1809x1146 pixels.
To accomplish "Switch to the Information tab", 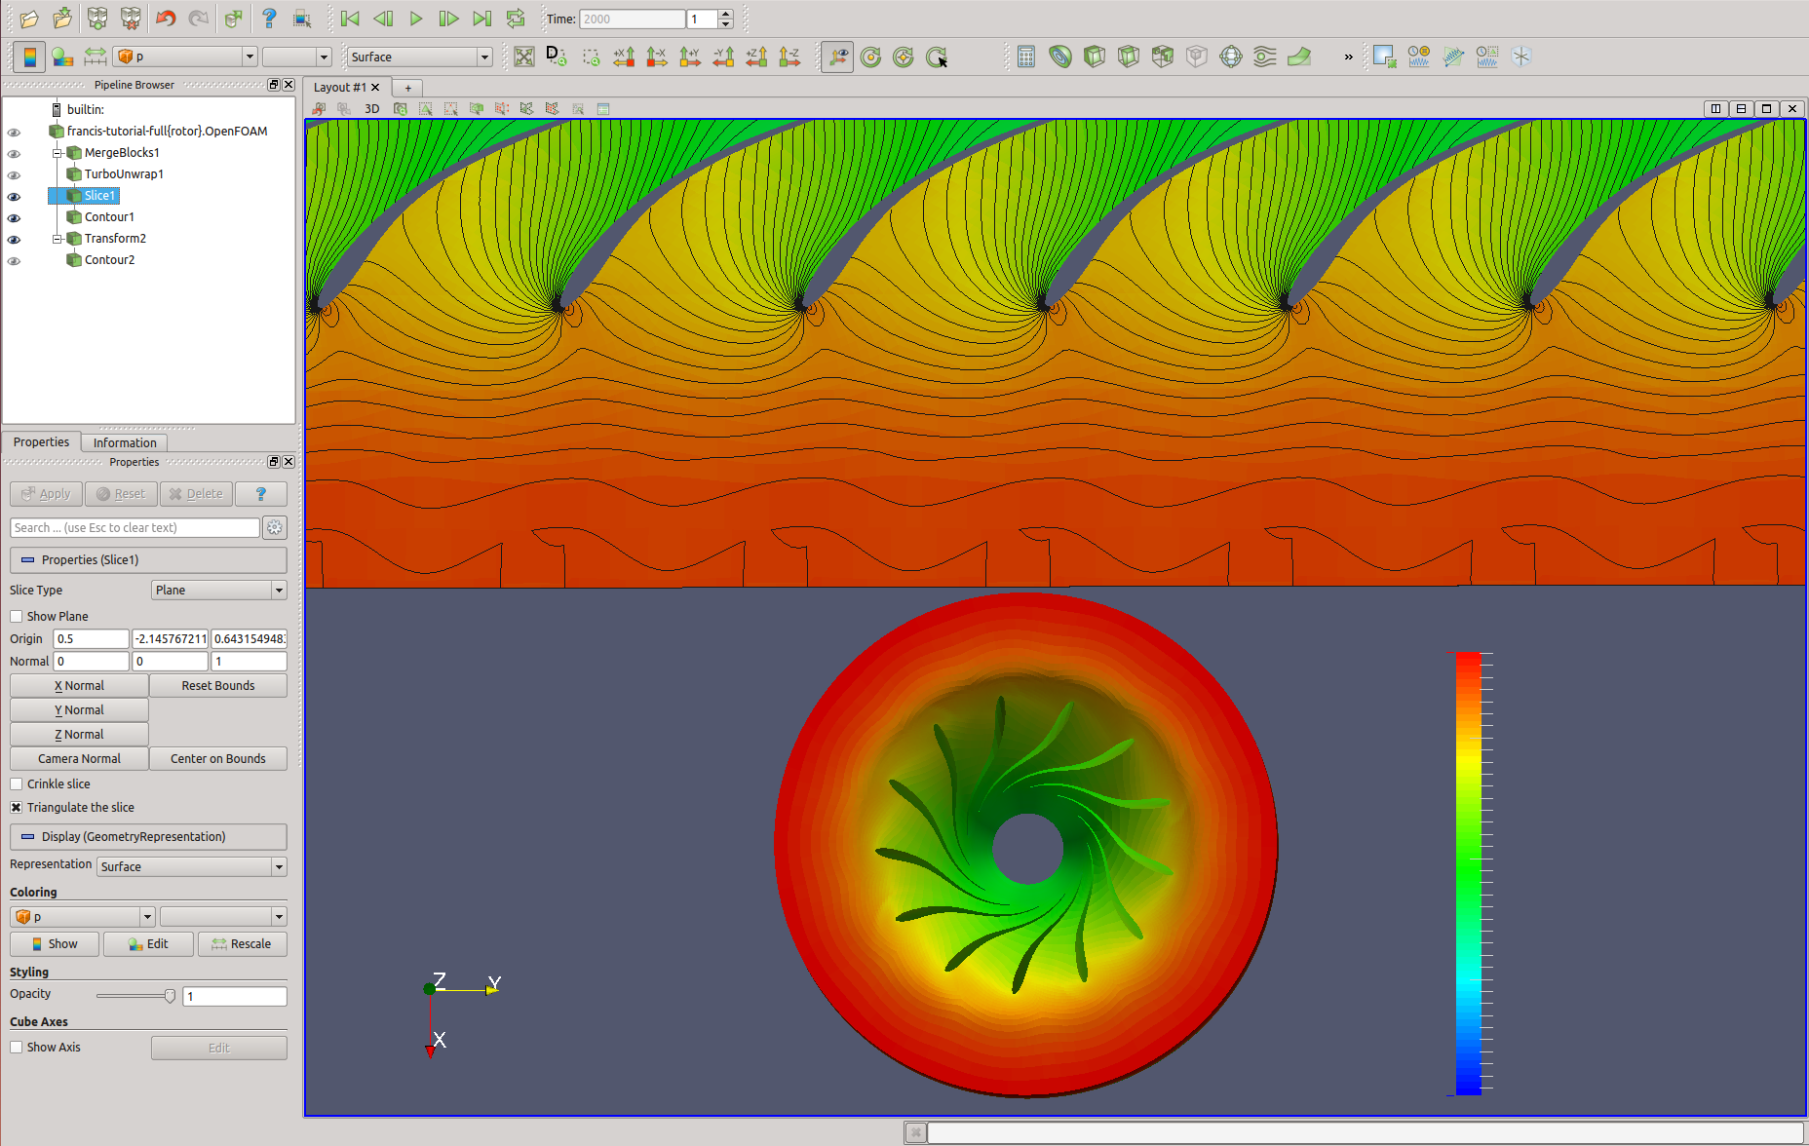I will (124, 442).
